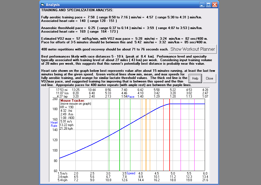Maximize the Analysis window

click(208, 5)
